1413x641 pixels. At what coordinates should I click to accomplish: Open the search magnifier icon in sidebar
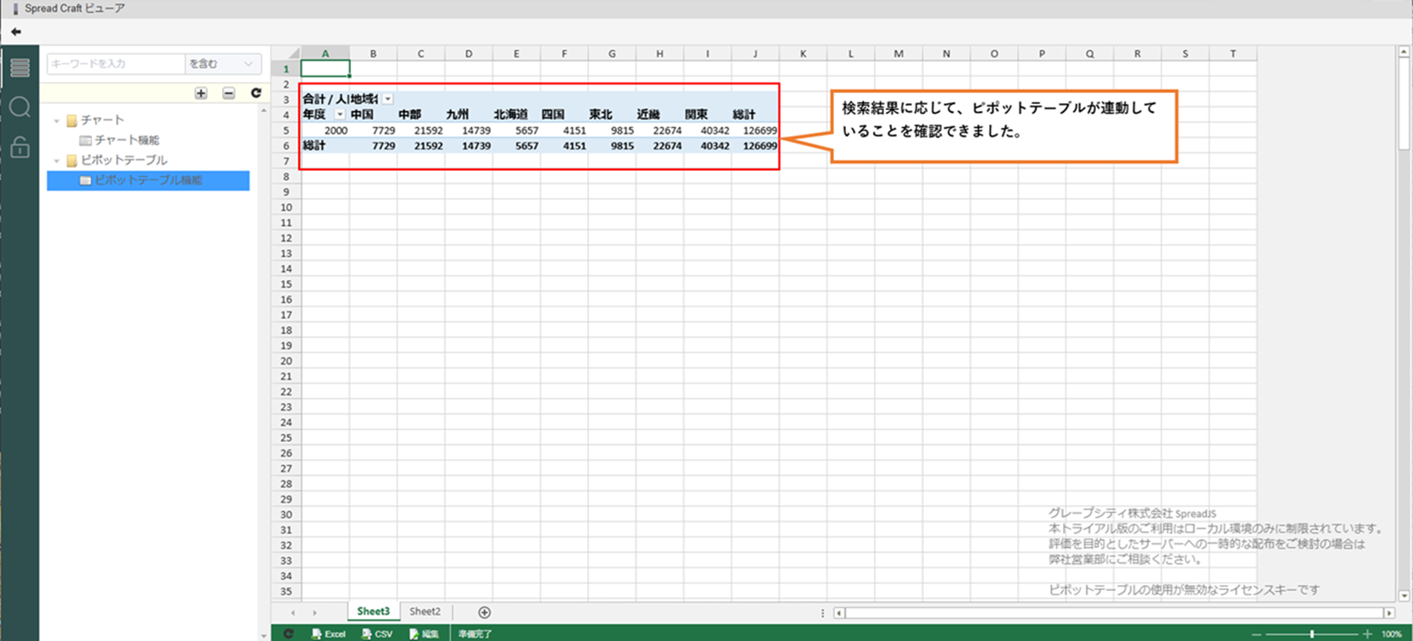pos(19,108)
